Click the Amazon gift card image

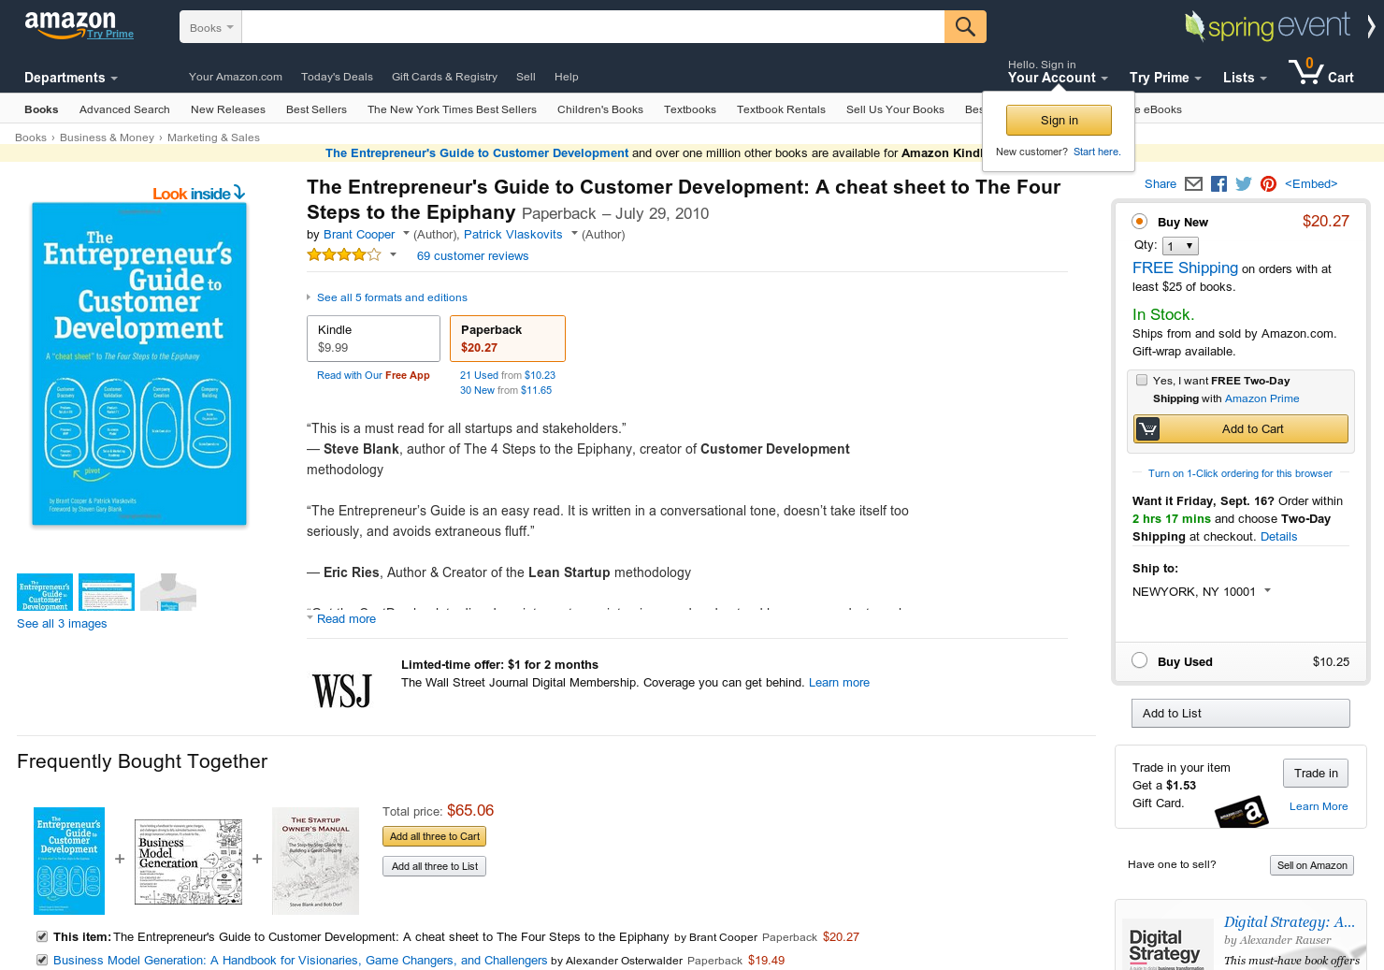point(1242,812)
